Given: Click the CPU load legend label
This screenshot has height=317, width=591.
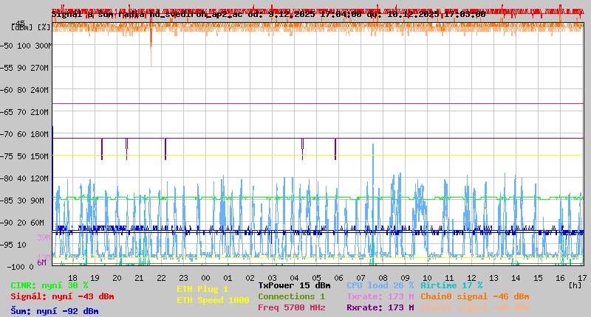Looking at the screenshot, I should click(380, 285).
